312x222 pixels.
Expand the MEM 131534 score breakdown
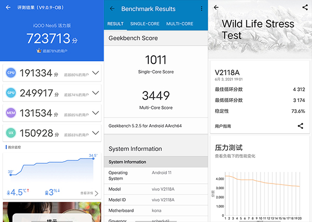[95, 113]
